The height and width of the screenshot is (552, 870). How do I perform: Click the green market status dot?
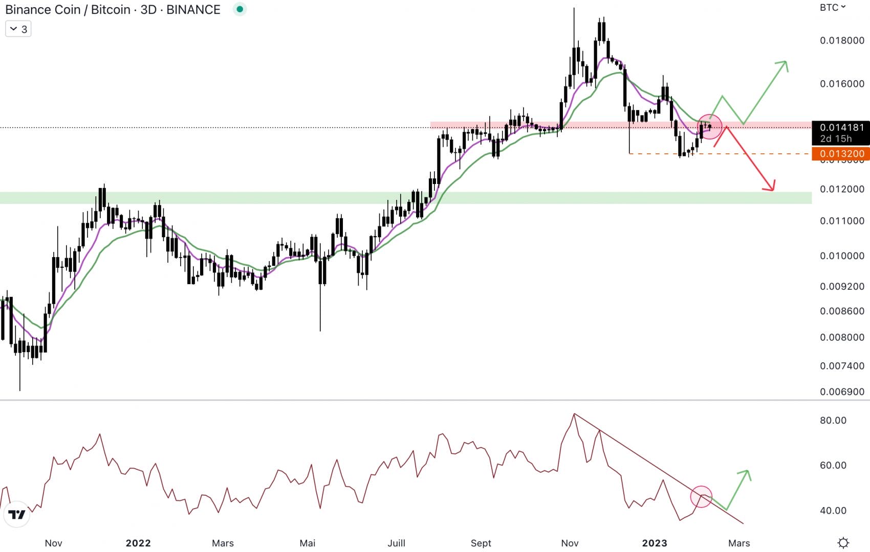point(240,9)
